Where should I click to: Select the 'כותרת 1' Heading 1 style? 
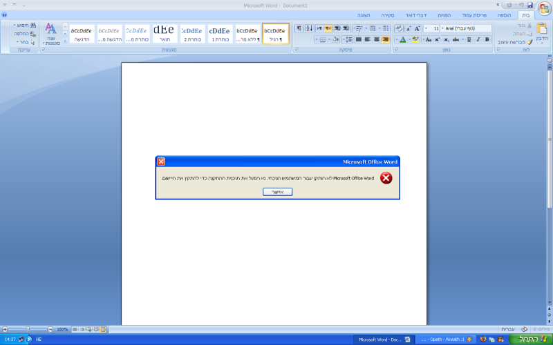(220, 34)
